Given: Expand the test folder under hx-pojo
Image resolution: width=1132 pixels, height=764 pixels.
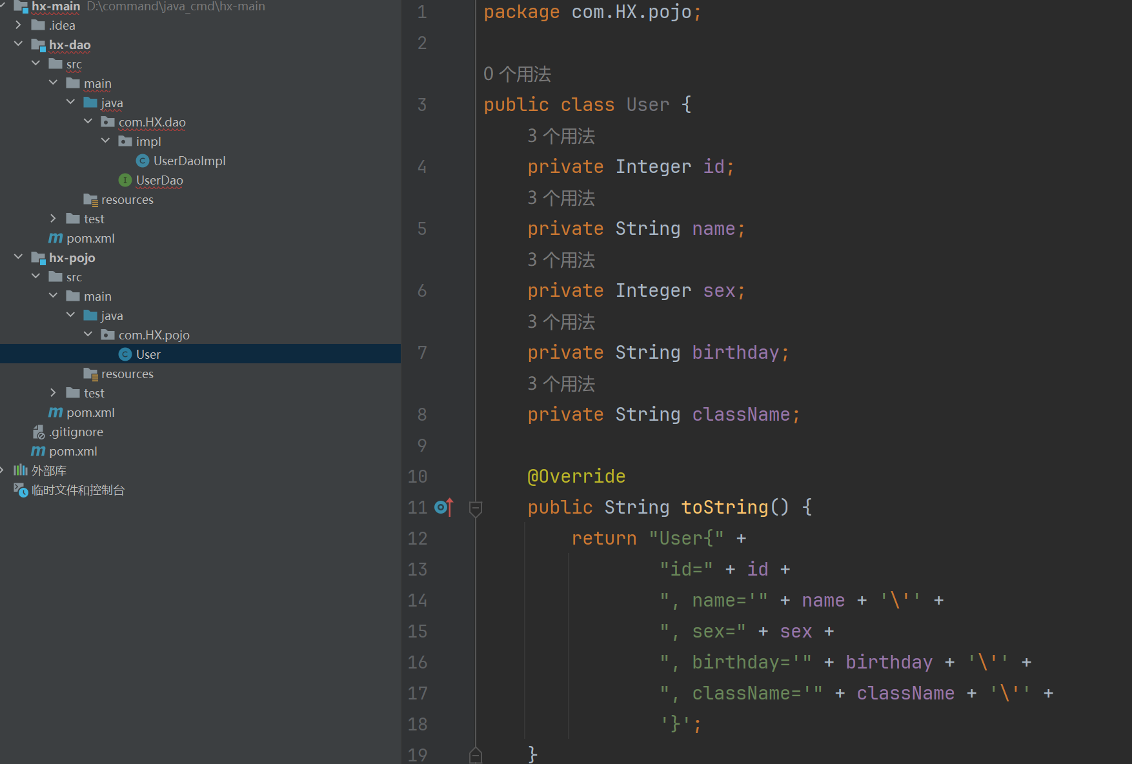Looking at the screenshot, I should click(53, 393).
